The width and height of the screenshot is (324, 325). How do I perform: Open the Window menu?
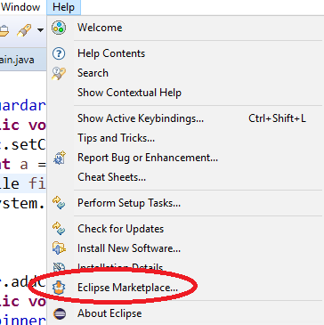tap(20, 7)
